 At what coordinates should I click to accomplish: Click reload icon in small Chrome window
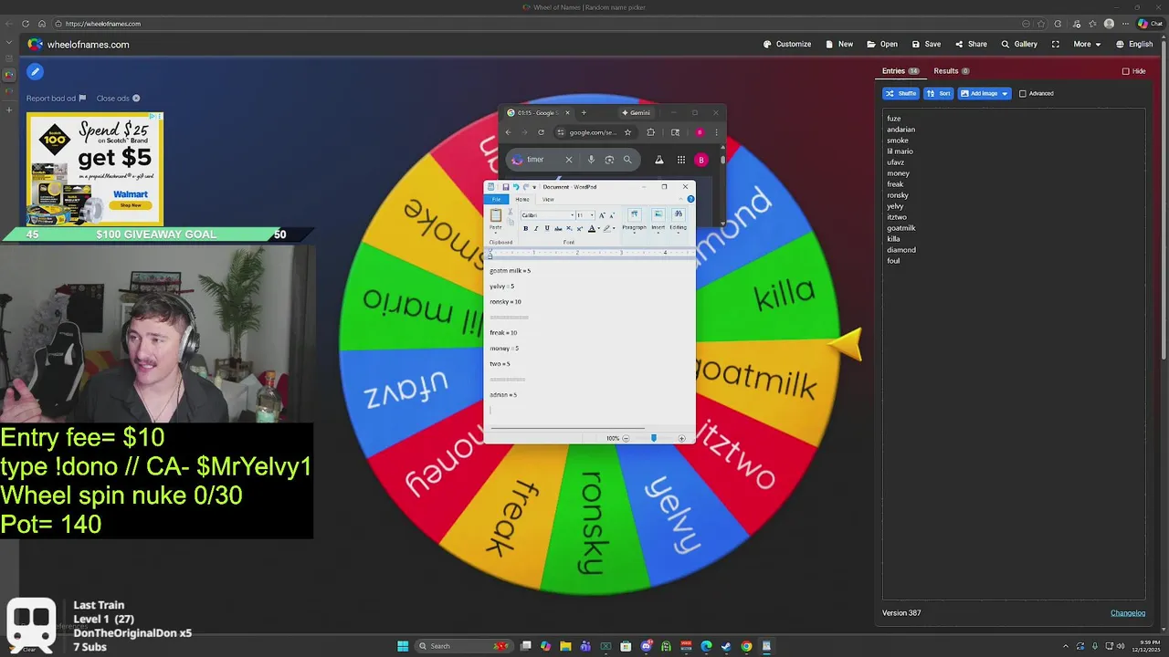pos(541,132)
